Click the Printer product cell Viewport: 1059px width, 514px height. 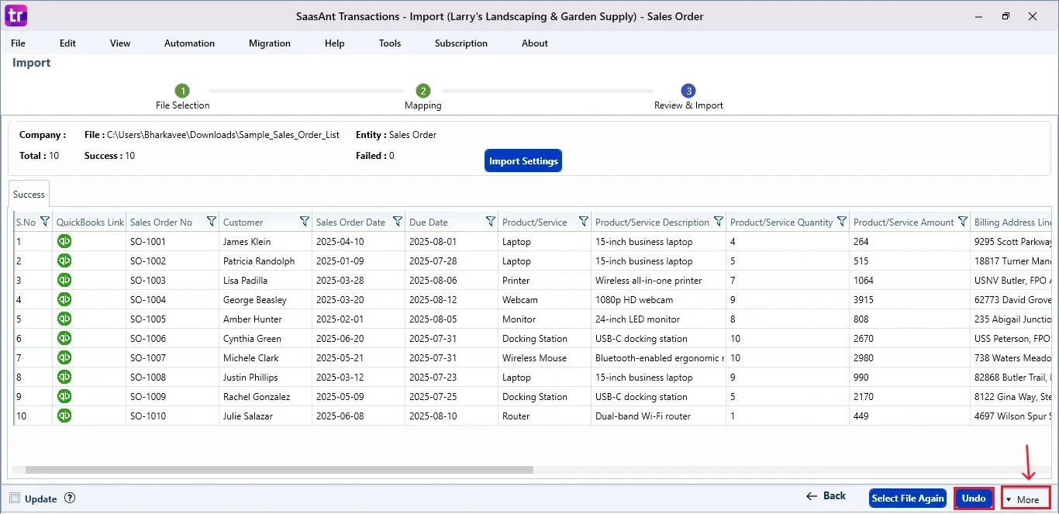[544, 281]
